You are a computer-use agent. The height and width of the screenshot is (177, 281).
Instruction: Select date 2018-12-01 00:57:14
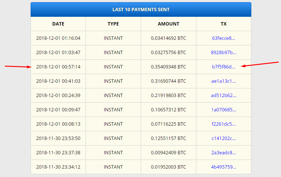point(58,67)
